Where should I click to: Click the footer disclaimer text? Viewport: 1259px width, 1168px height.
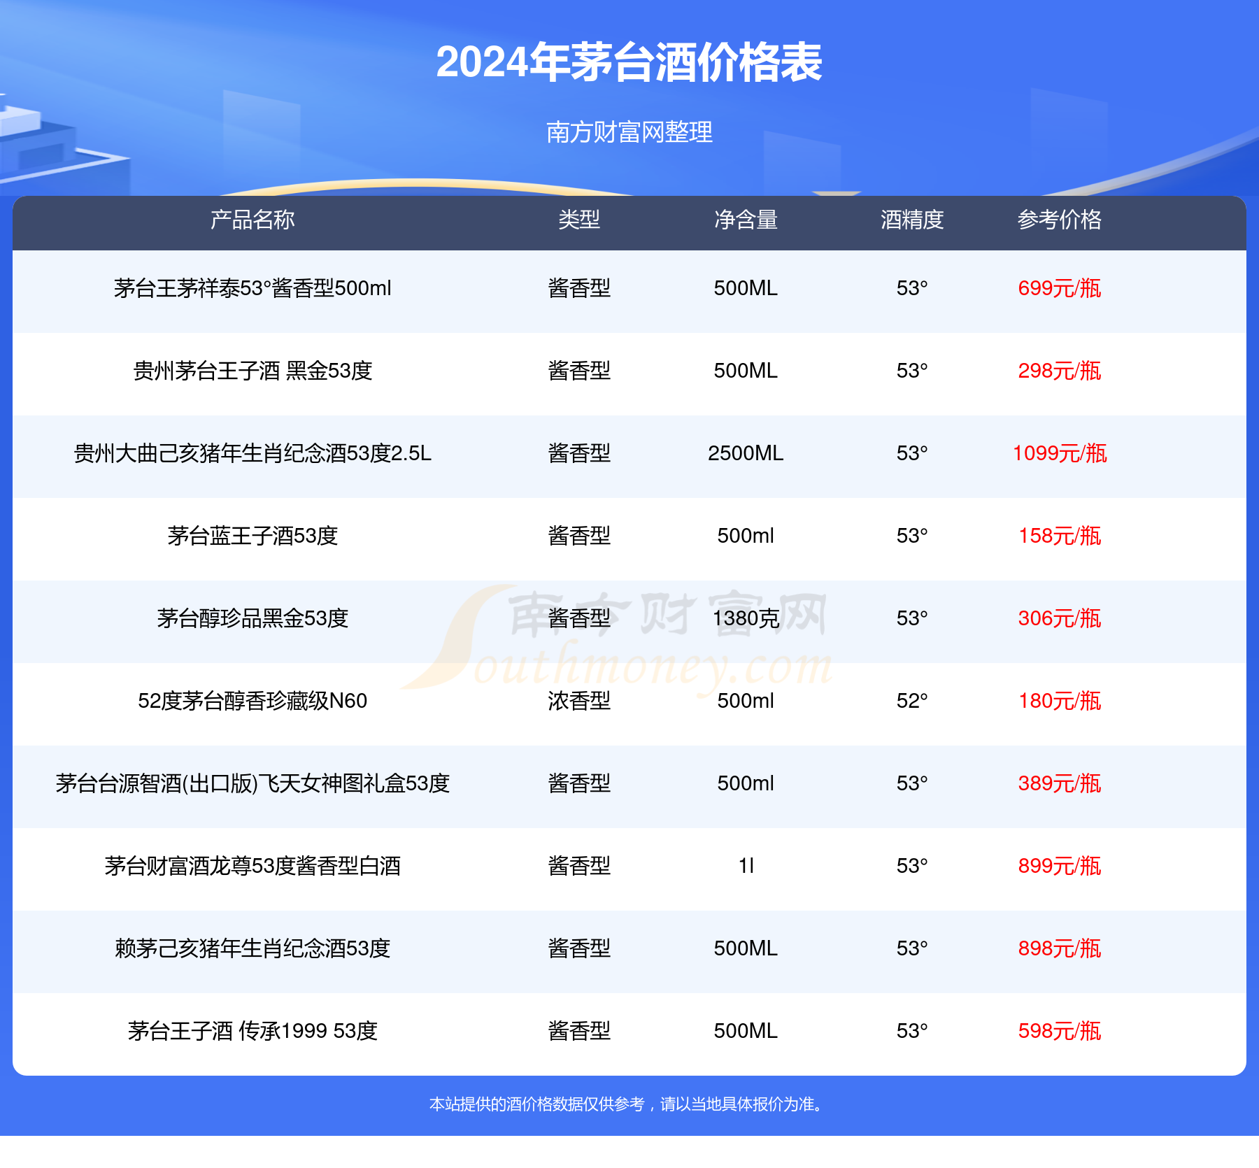(x=629, y=1104)
